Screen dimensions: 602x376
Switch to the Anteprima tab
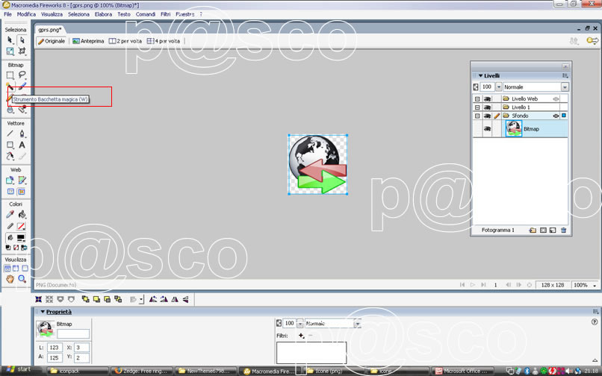(88, 41)
